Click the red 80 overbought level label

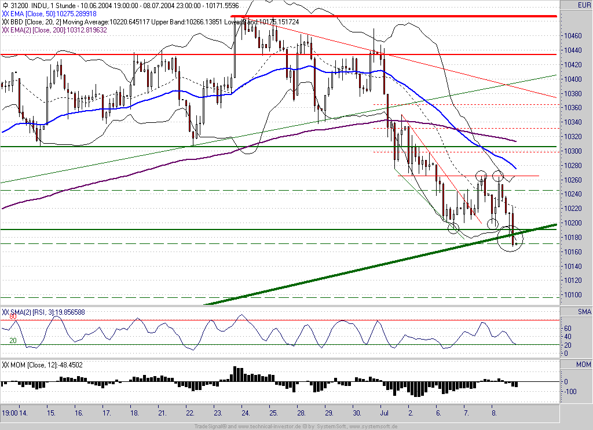[13, 317]
